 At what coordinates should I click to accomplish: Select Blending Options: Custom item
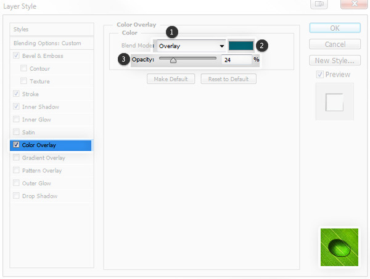coord(52,43)
